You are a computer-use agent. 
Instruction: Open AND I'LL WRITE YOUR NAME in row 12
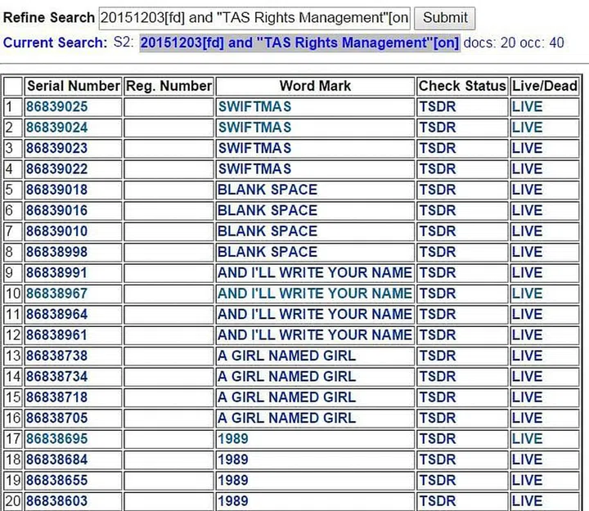click(x=315, y=335)
